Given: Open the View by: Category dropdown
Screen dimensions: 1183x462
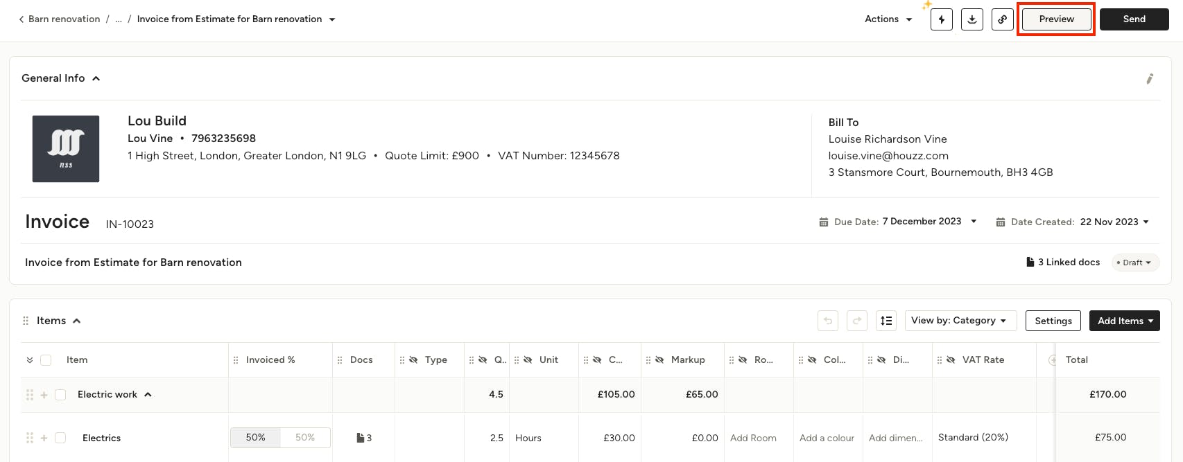Looking at the screenshot, I should [960, 321].
